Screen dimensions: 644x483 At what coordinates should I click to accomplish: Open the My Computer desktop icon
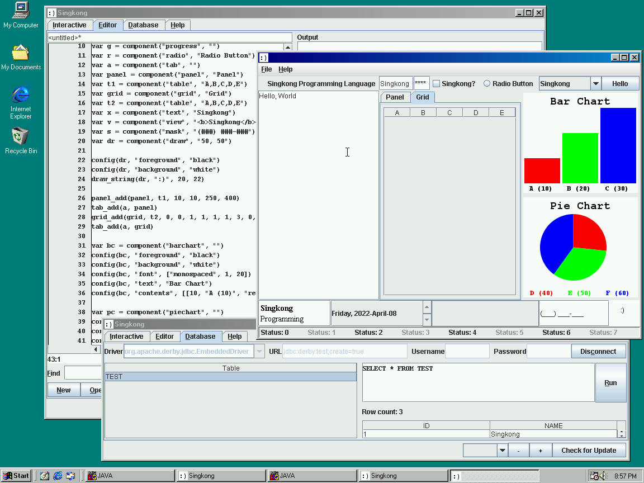pyautogui.click(x=21, y=11)
